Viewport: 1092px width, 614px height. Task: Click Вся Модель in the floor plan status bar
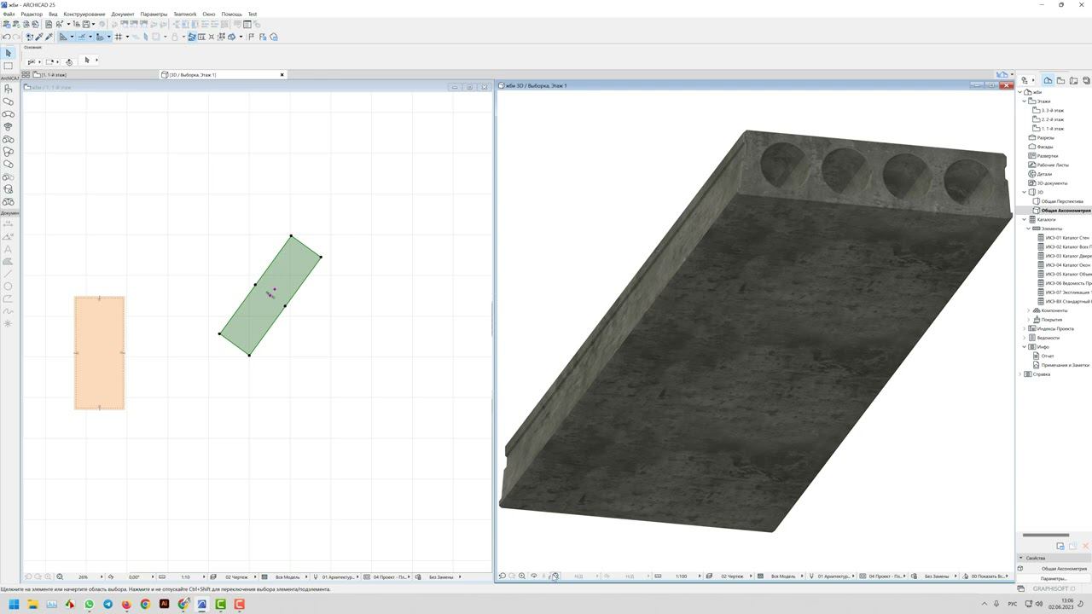[288, 577]
